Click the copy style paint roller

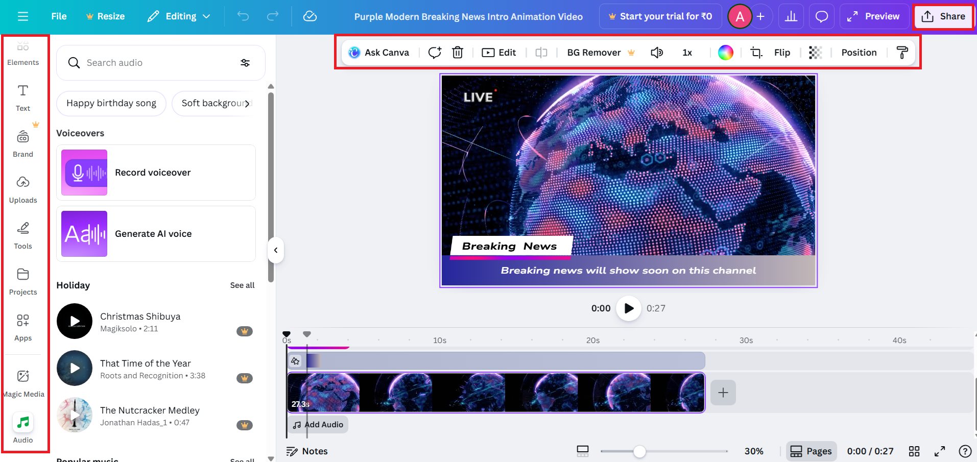pyautogui.click(x=902, y=53)
